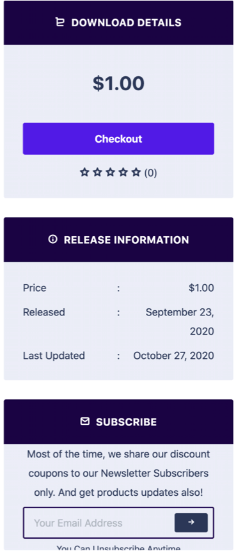236x556 pixels.
Task: Click the info icon beside Release Information
Action: tap(52, 239)
